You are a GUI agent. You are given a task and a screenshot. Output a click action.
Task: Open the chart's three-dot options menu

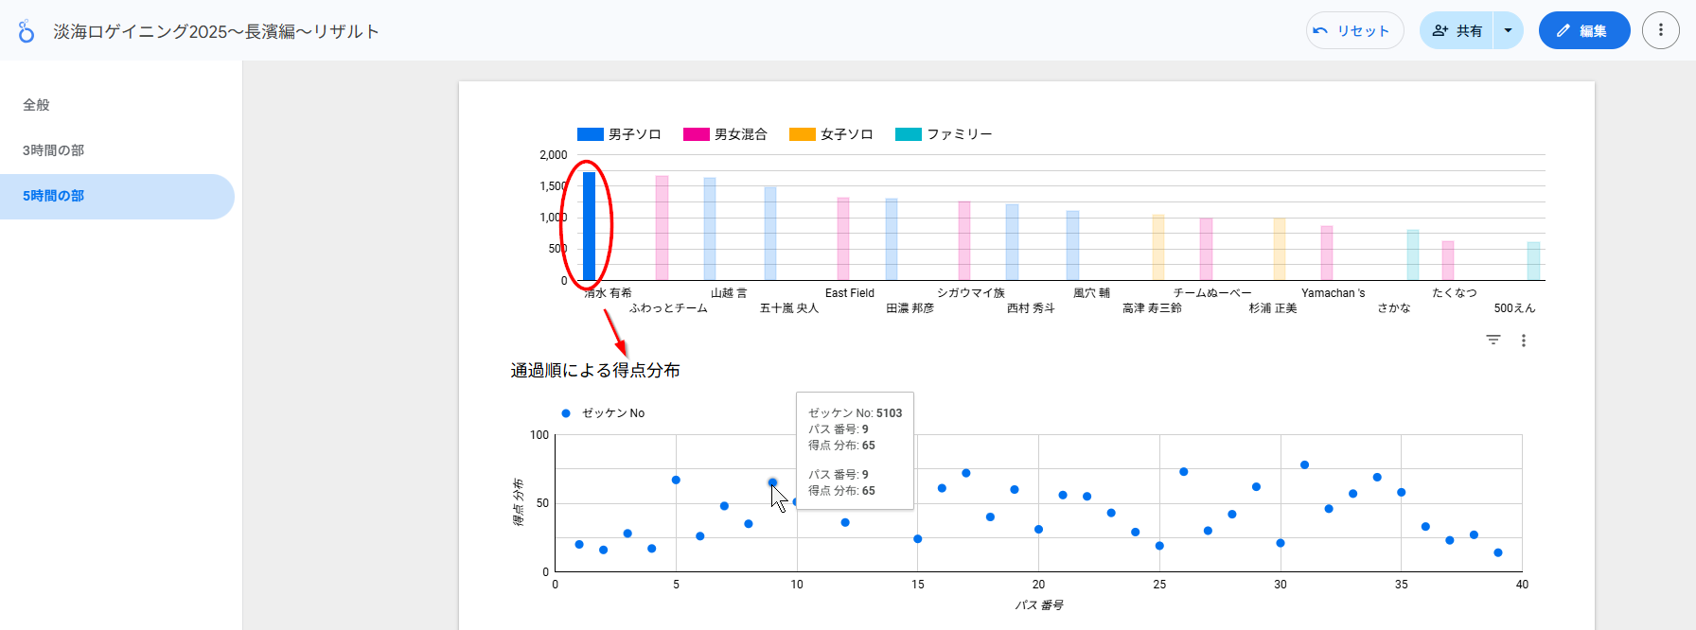(x=1524, y=341)
